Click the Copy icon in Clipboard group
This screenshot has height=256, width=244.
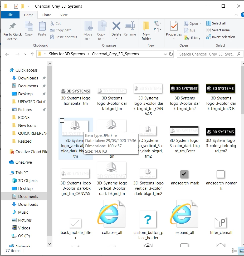[x=29, y=26]
